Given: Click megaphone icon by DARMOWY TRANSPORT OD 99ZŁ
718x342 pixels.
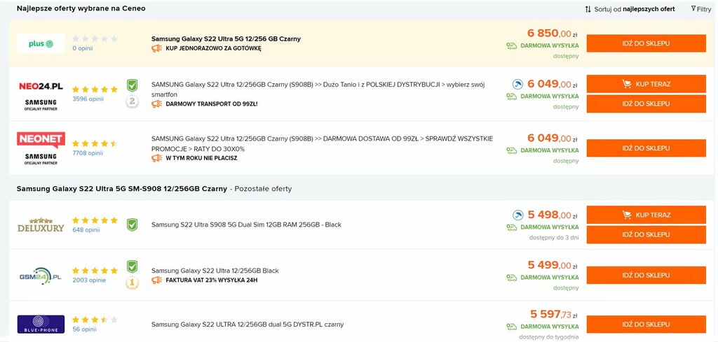Looking at the screenshot, I should pyautogui.click(x=156, y=104).
